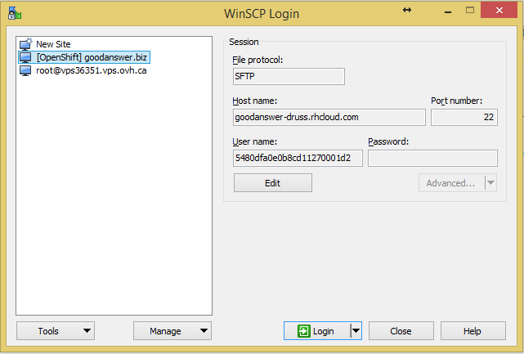Open the SFTP file protocol box
Screen dimensions: 524x354
pos(289,77)
